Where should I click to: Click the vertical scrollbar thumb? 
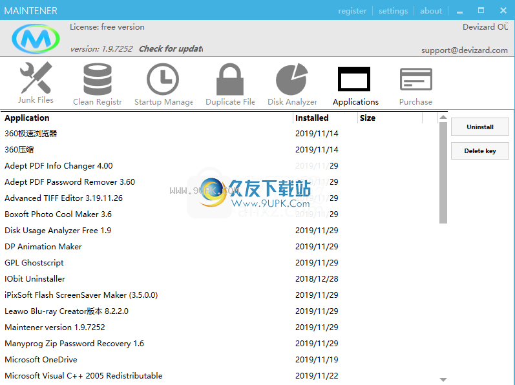[443, 173]
